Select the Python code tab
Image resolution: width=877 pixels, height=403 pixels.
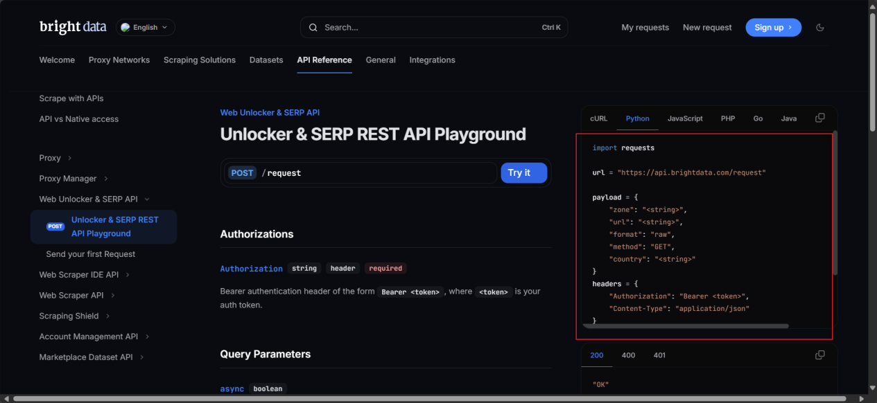click(x=638, y=118)
